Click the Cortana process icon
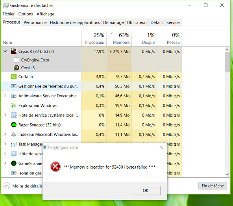Screen dimensions: 233x206 point(14,76)
